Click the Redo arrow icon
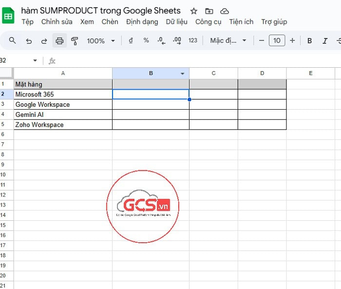This screenshot has width=341, height=289. coord(44,41)
